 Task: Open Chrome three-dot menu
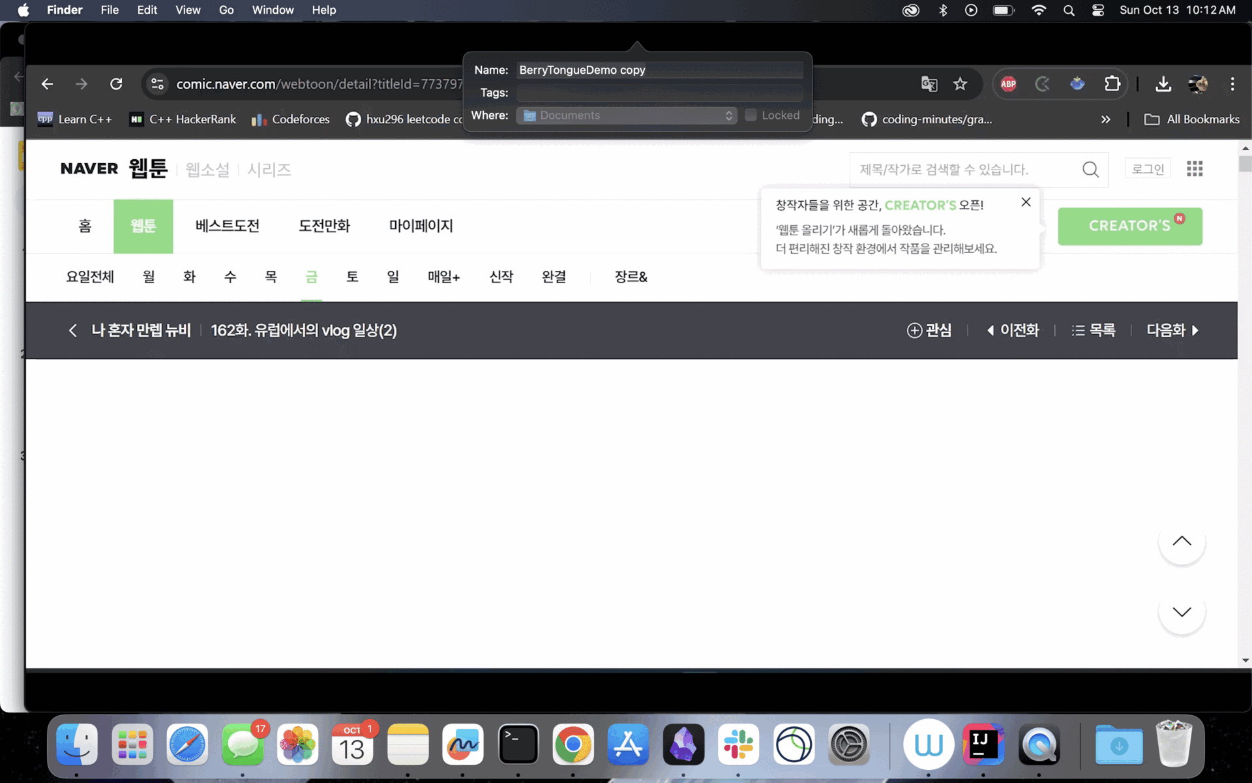tap(1232, 84)
